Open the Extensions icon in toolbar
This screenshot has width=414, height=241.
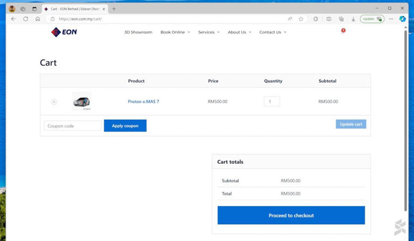315,19
